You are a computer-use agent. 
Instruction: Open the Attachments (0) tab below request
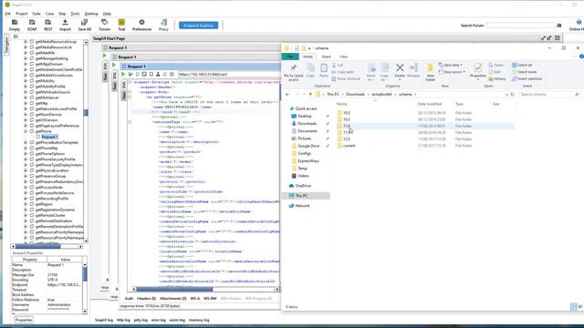coord(173,299)
